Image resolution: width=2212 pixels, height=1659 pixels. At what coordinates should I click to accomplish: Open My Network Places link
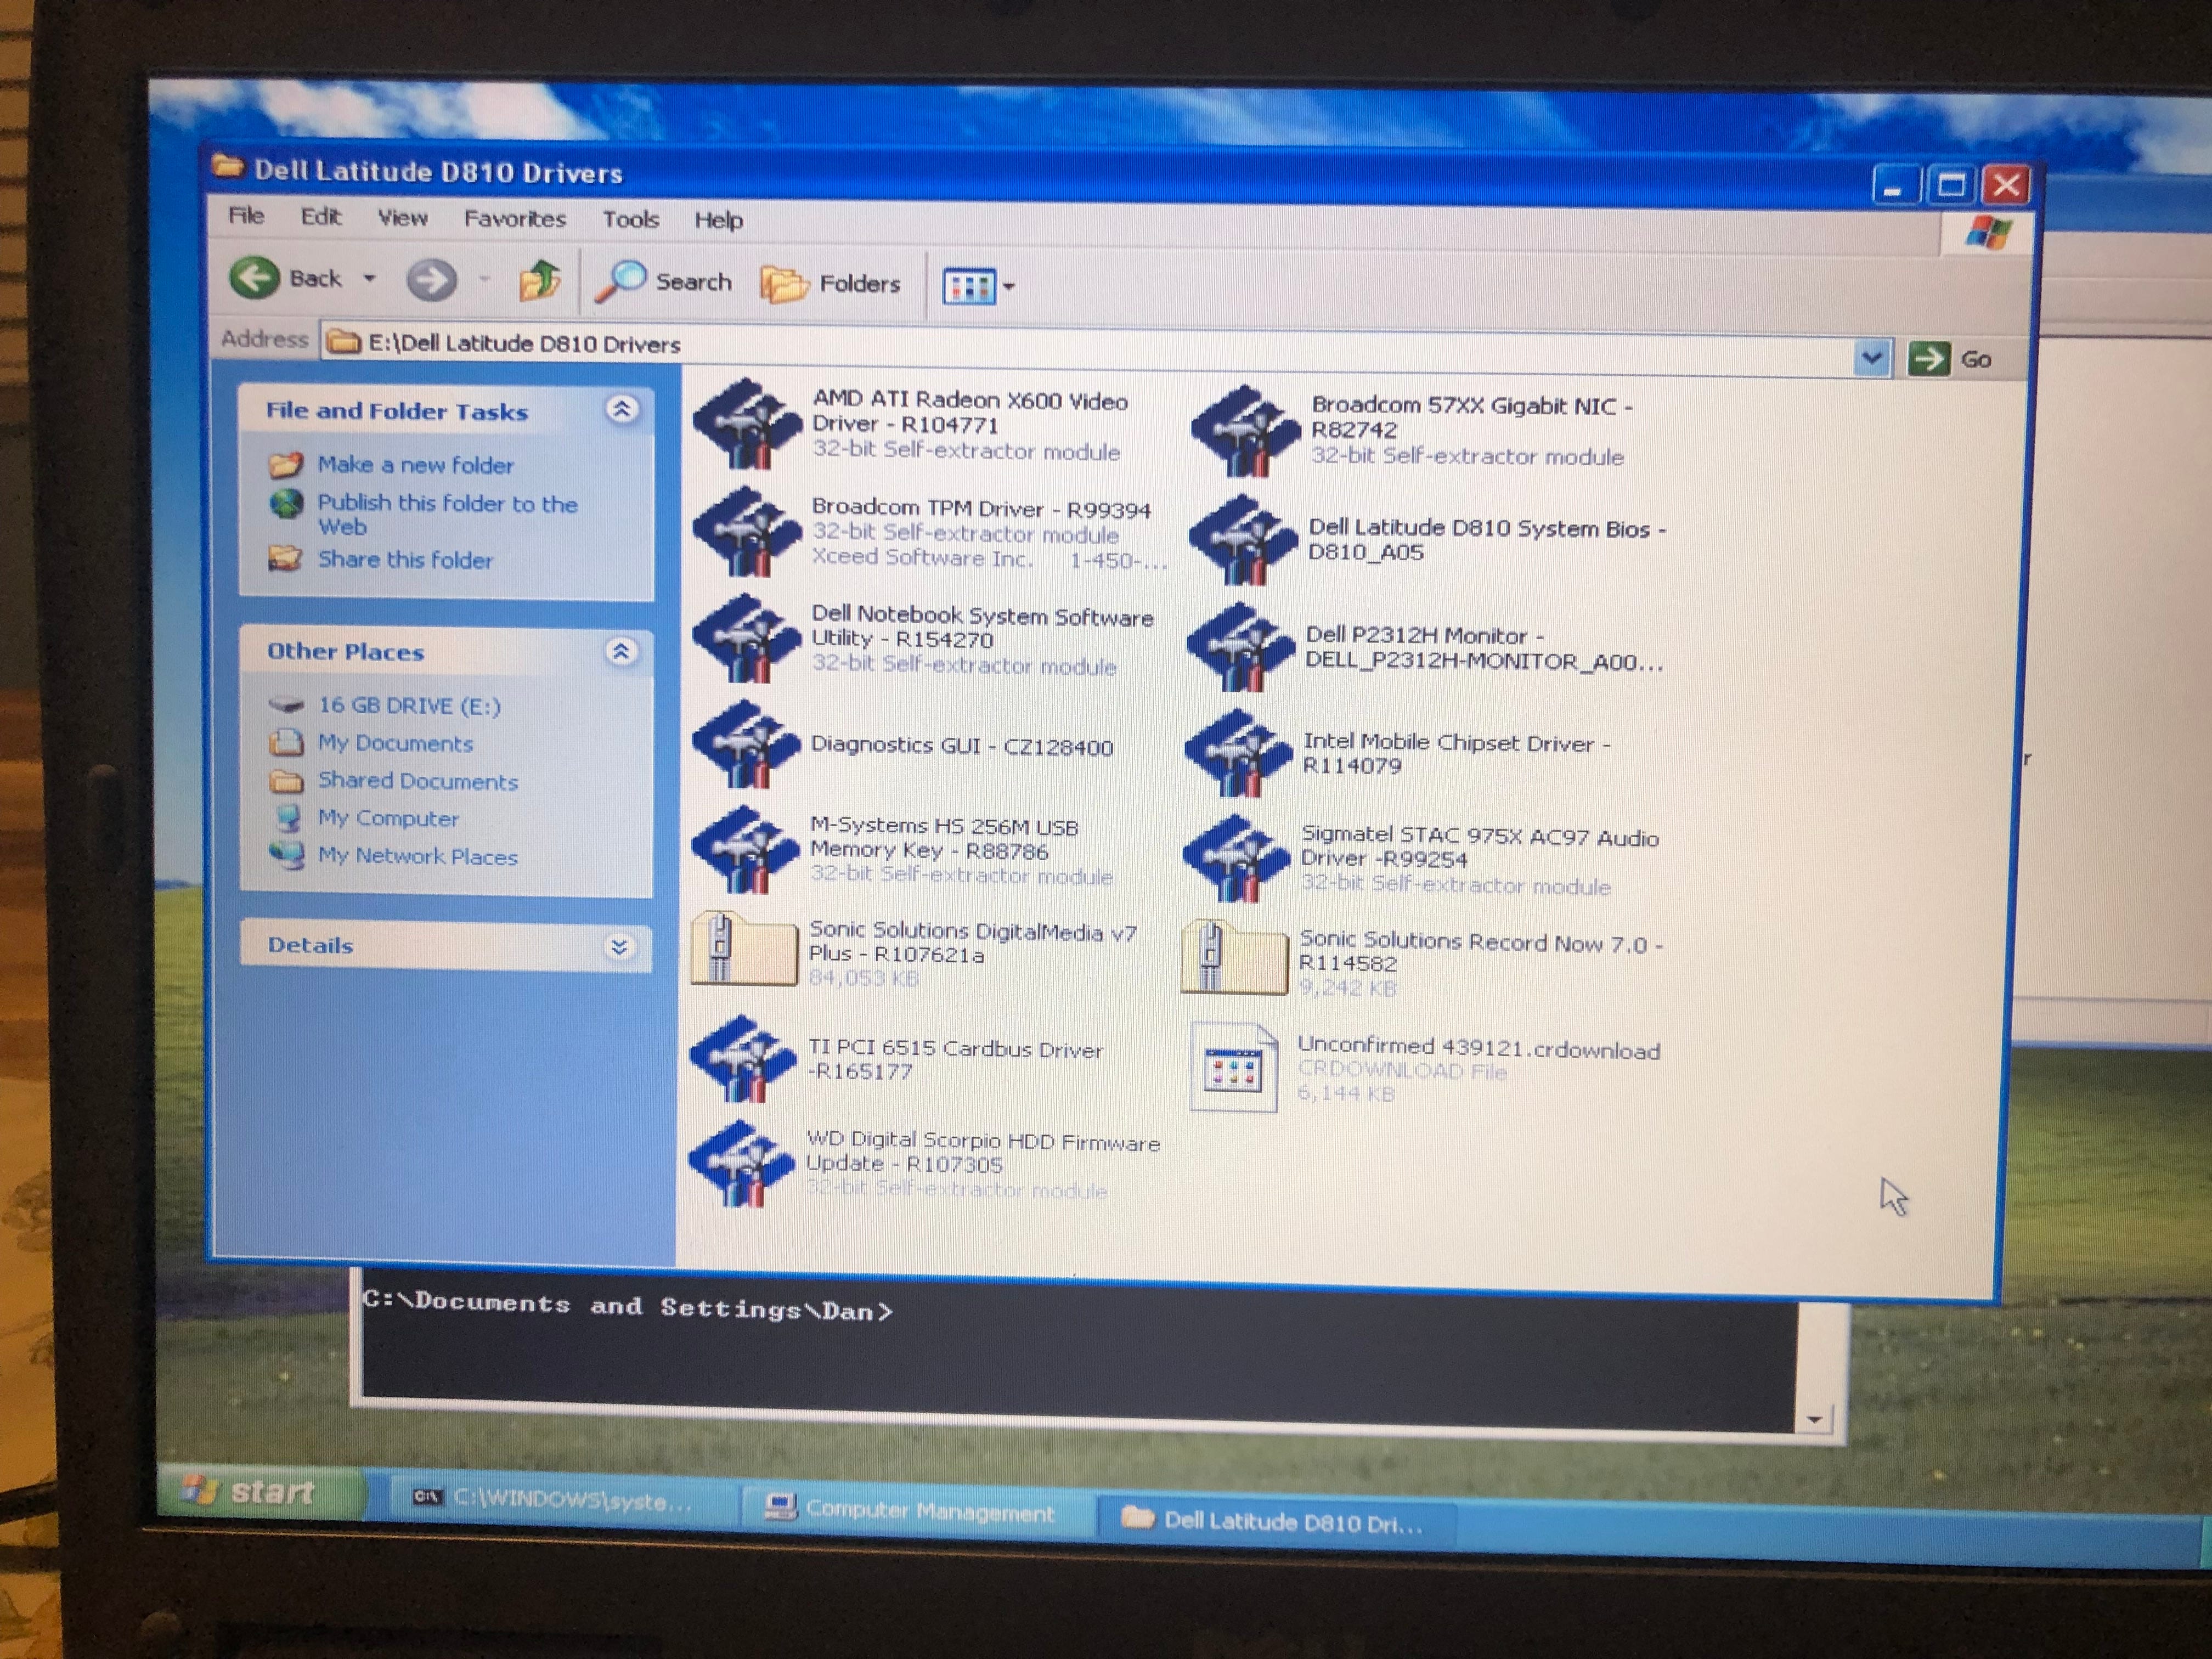point(417,856)
